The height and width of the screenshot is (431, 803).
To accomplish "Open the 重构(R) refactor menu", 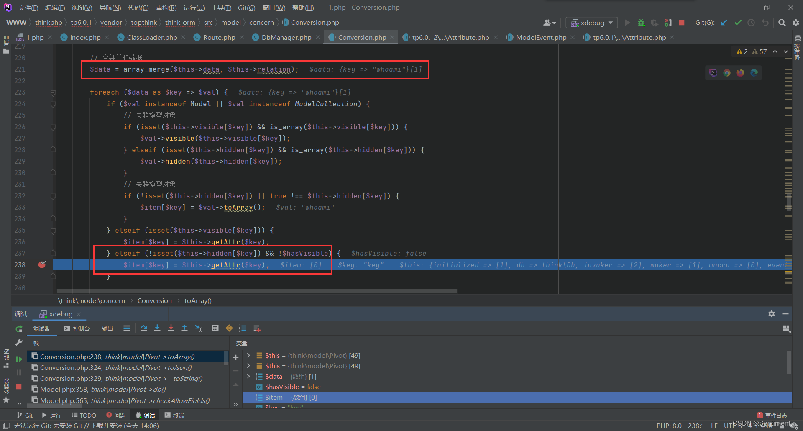I will pos(166,8).
